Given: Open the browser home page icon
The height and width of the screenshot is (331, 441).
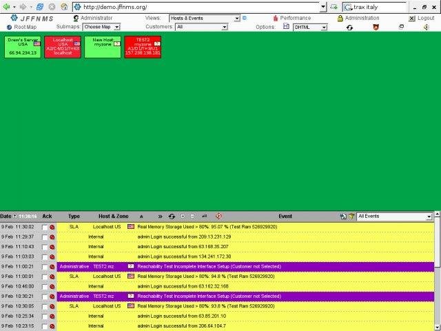Looking at the screenshot, I should [64, 6].
